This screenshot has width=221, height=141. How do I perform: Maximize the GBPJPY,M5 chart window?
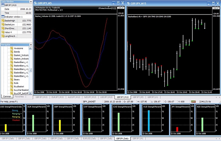(118, 3)
